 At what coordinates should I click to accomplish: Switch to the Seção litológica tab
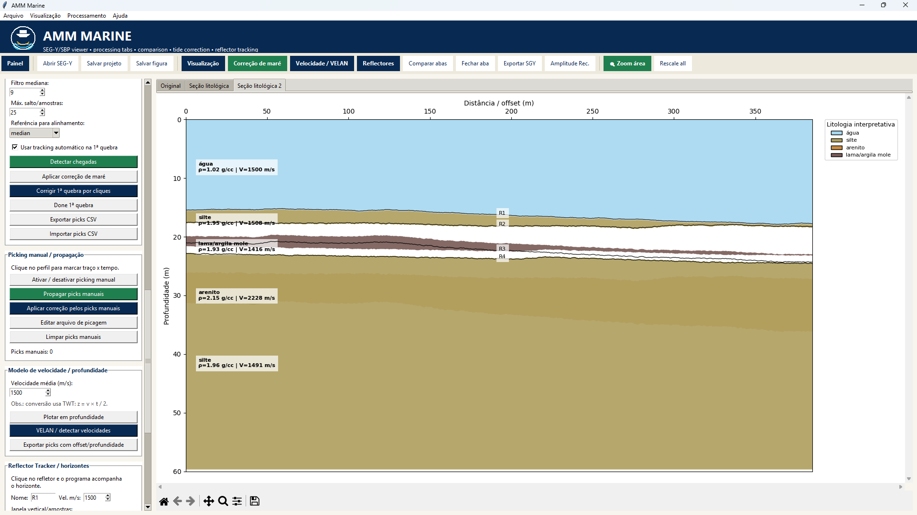209,86
